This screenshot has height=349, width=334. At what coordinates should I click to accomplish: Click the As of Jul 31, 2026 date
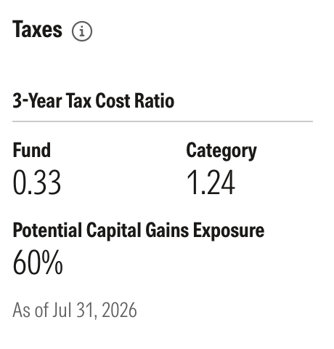coord(75,310)
